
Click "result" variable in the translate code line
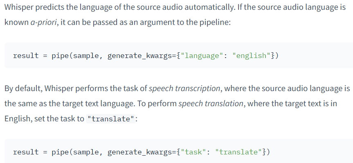tap(26, 152)
